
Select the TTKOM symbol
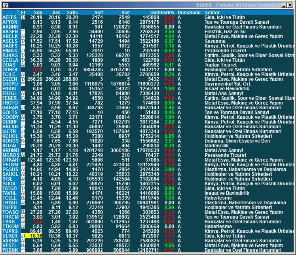tap(10, 226)
